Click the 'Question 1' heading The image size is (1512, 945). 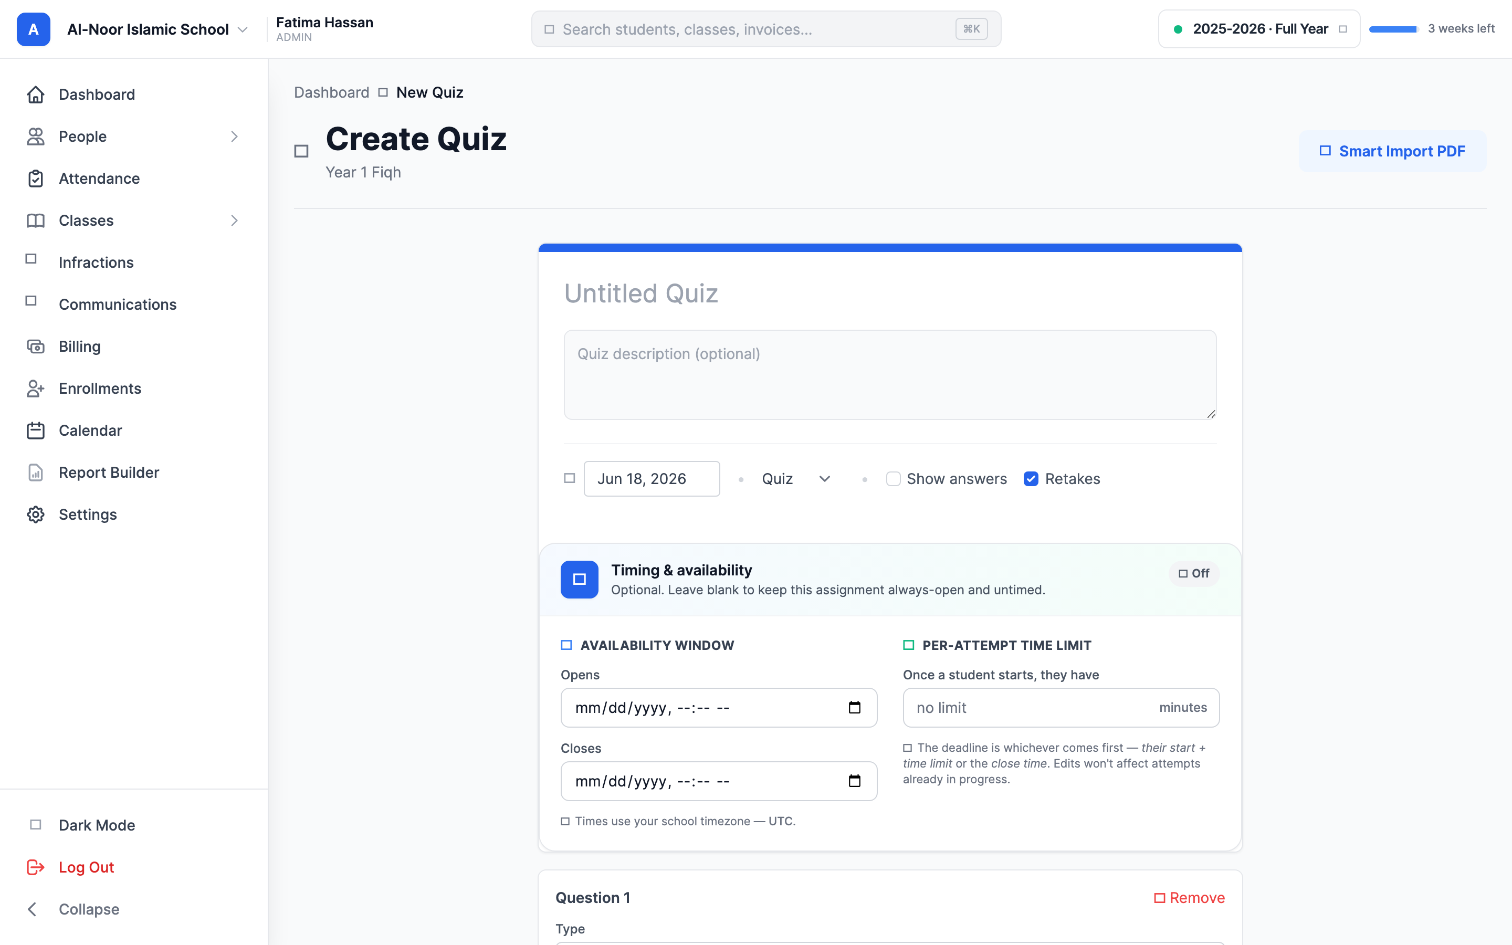coord(592,898)
